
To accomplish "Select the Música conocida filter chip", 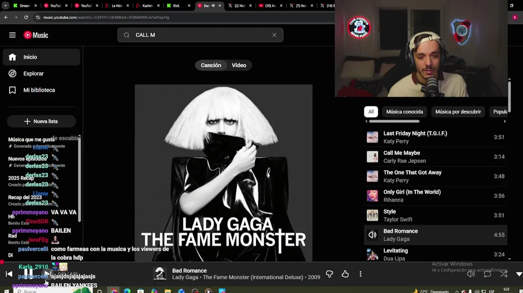I will click(x=404, y=112).
